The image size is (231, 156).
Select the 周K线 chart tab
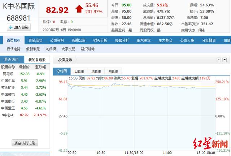(96, 71)
